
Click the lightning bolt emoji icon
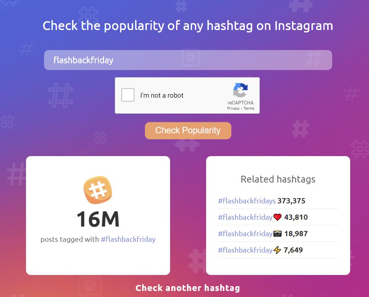[x=277, y=250]
